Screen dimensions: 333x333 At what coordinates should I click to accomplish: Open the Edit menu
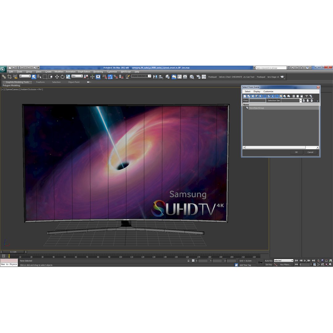point(11,72)
